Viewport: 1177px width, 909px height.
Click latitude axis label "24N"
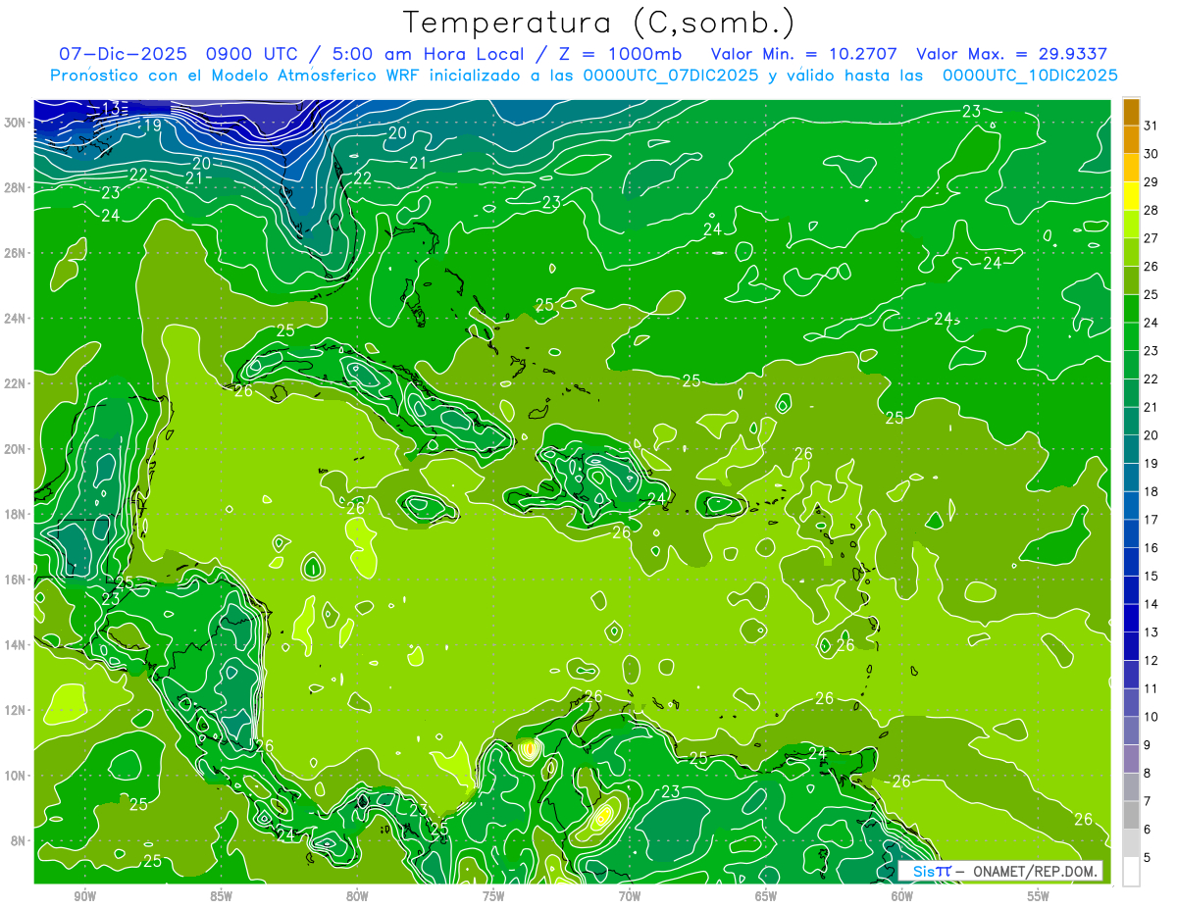tap(15, 318)
